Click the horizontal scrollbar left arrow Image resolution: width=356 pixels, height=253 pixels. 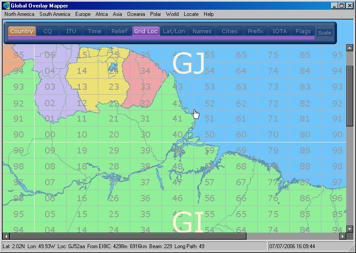(6, 236)
